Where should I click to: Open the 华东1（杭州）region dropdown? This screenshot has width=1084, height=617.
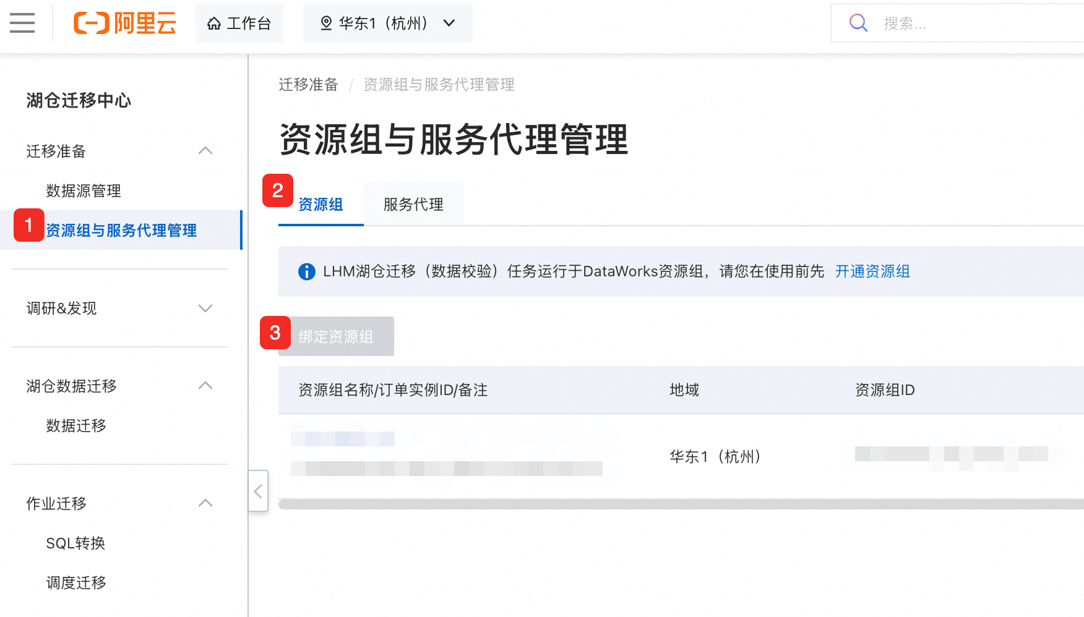388,23
